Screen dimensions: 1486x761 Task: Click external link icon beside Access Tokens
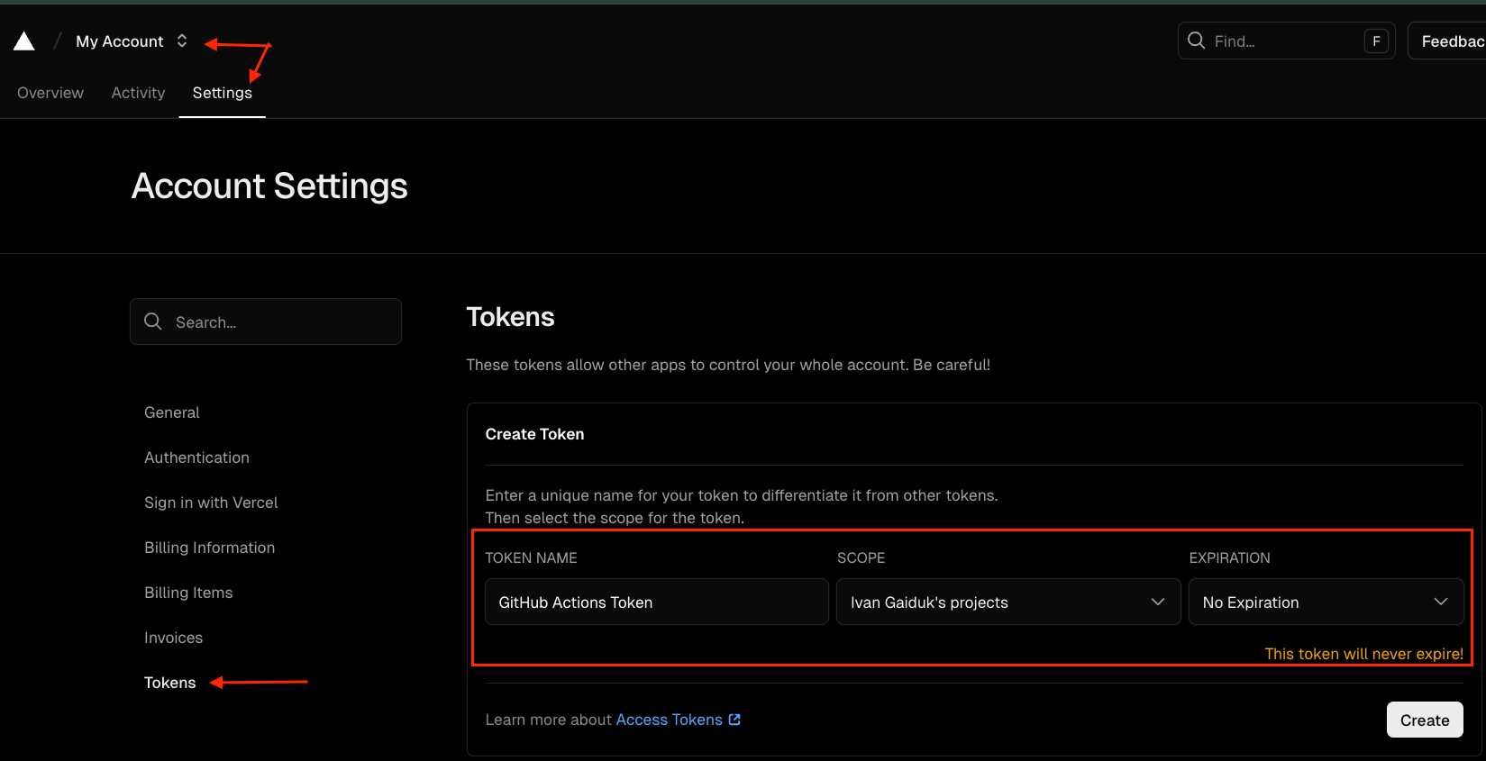coord(734,720)
